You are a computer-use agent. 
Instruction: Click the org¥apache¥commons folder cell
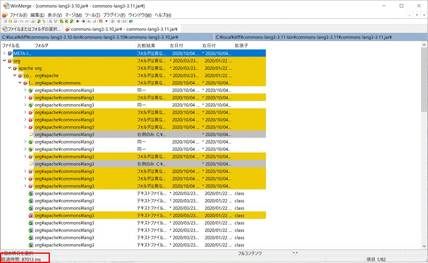[58, 83]
